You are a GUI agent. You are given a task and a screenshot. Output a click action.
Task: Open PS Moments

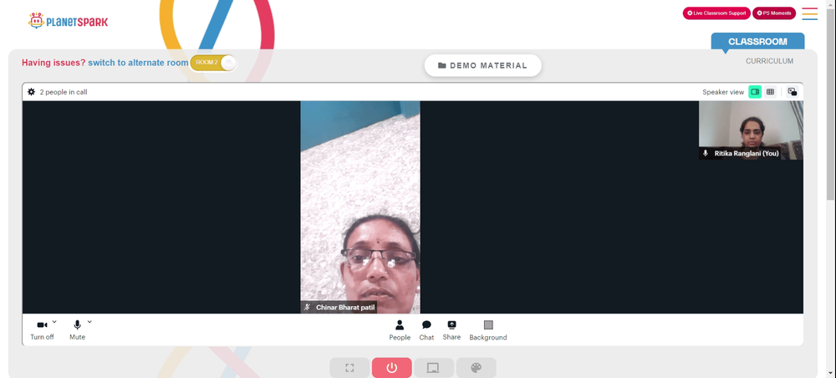(773, 13)
